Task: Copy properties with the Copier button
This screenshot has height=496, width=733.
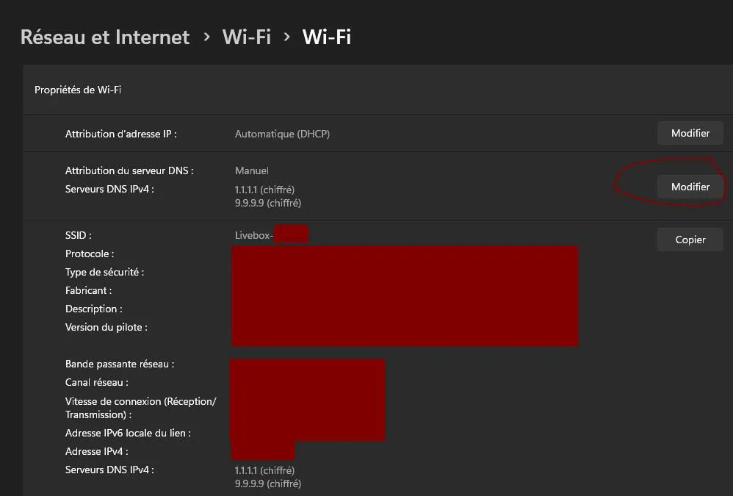Action: pyautogui.click(x=690, y=240)
